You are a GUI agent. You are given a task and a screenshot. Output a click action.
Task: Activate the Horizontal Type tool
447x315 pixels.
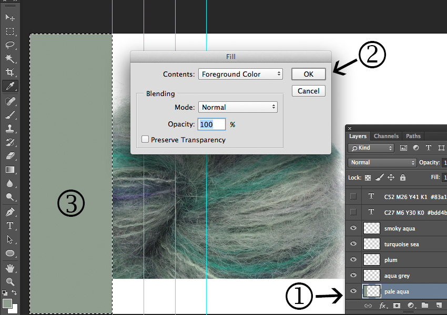[x=10, y=226]
